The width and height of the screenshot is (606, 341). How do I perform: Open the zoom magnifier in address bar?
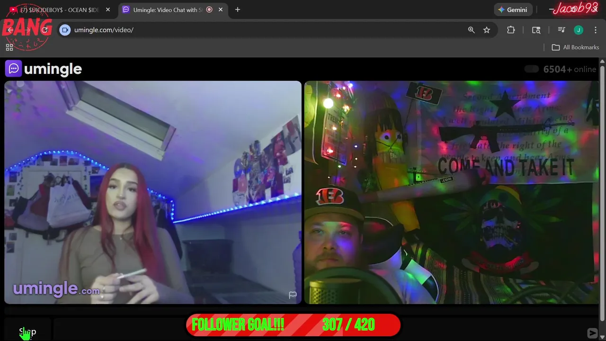[472, 30]
